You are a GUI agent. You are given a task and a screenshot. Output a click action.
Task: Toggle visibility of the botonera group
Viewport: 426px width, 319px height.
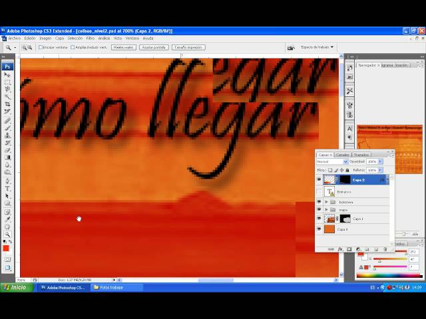(x=319, y=202)
